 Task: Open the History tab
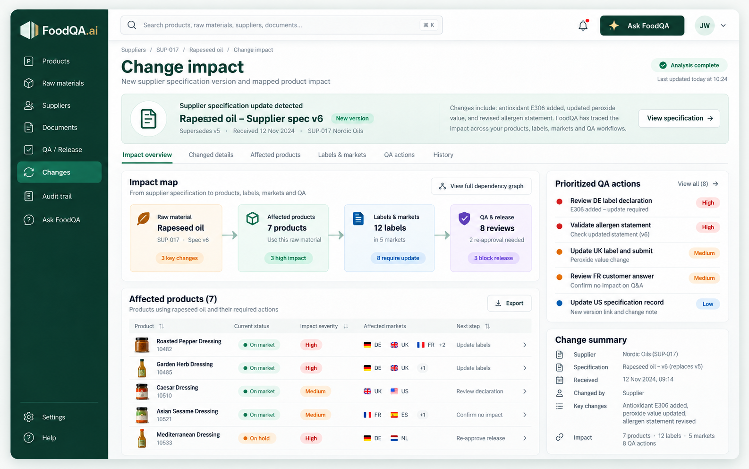(x=443, y=155)
